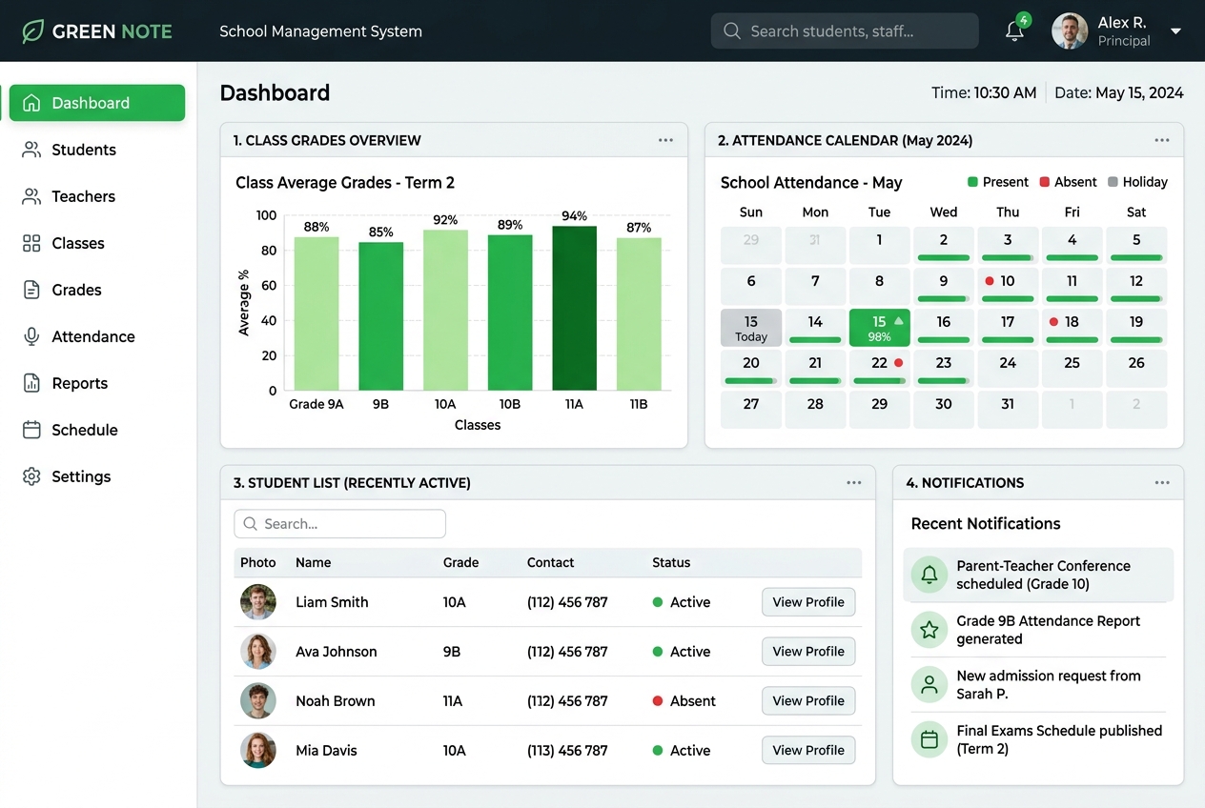Toggle the Present legend in attendance calendar

(x=998, y=182)
